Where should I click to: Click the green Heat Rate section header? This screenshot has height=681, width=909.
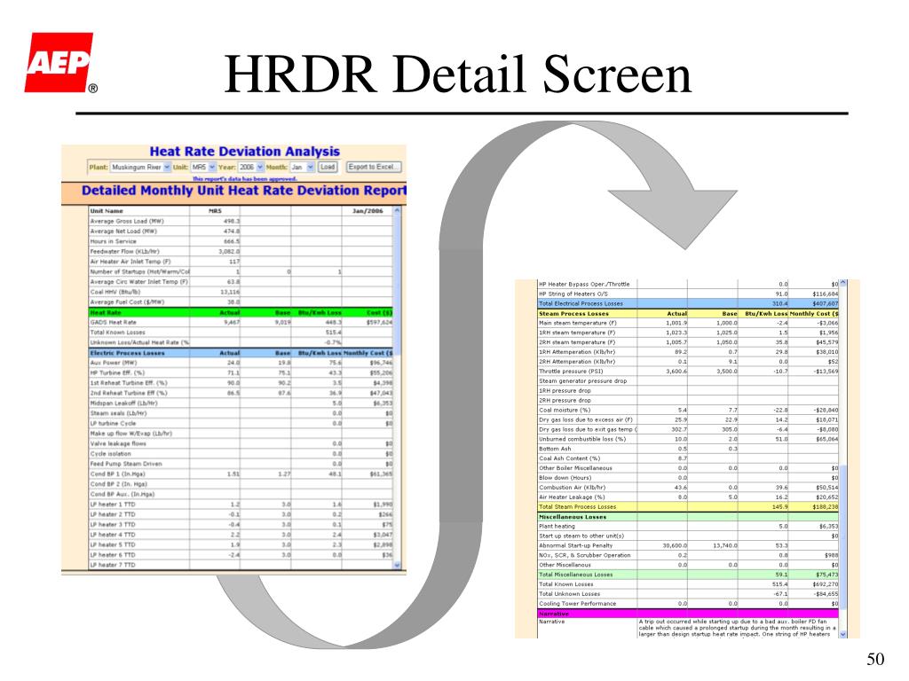241,313
